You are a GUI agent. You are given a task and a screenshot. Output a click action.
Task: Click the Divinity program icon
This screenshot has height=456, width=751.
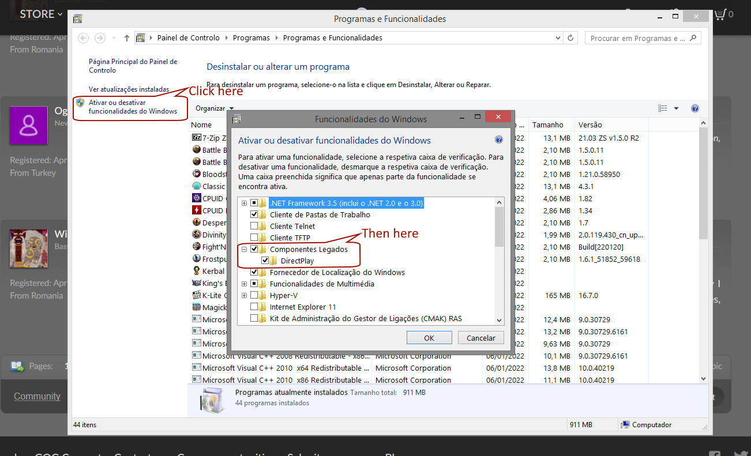pos(196,235)
